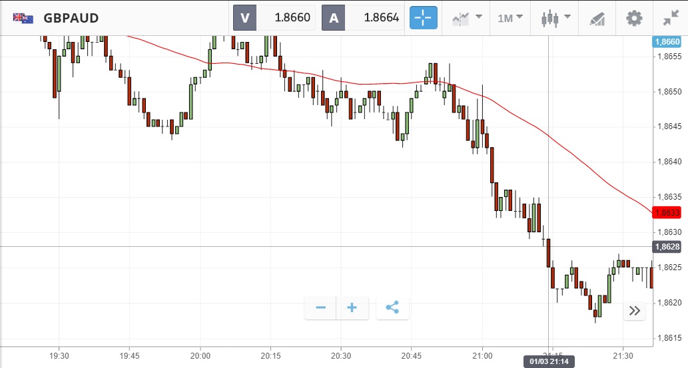The width and height of the screenshot is (688, 368).
Task: Open chart settings gear
Action: 634,18
